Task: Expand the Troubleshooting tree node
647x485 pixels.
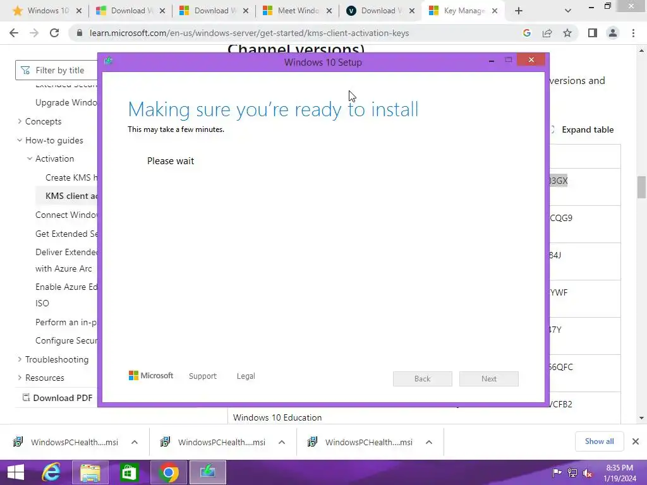Action: click(x=20, y=359)
